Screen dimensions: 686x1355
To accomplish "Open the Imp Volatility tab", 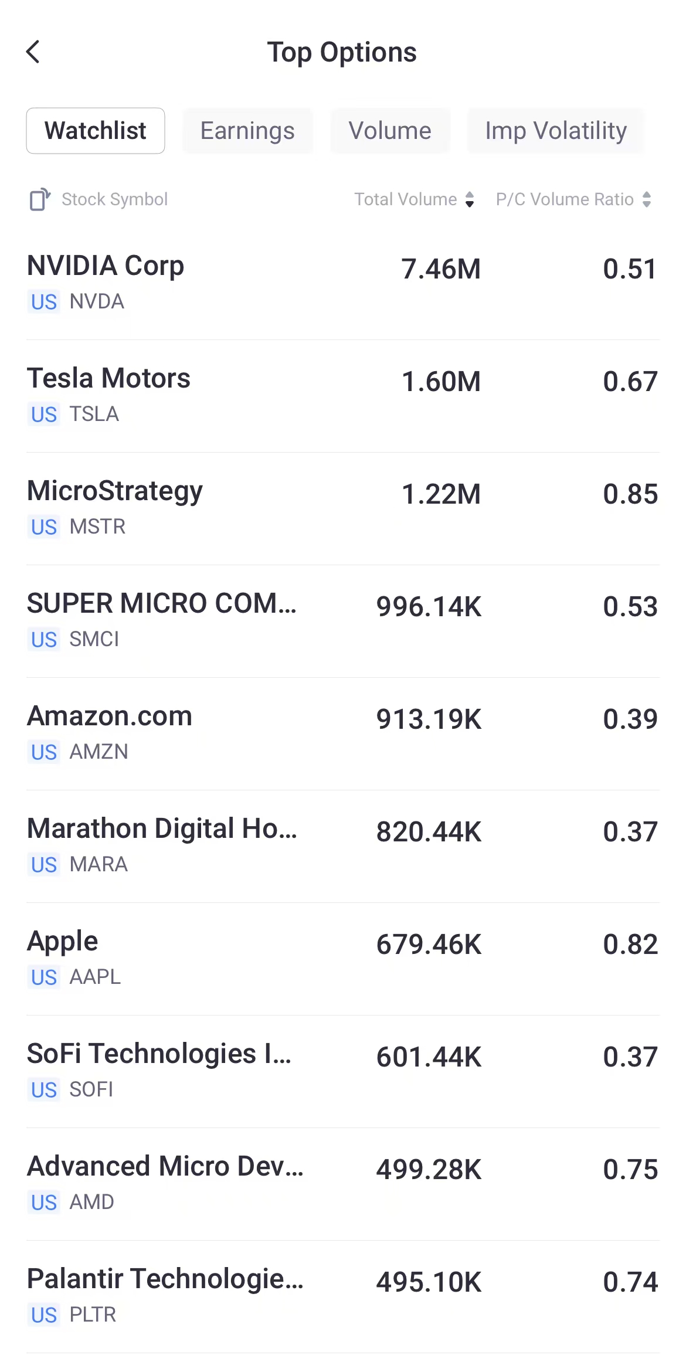I will [x=555, y=131].
